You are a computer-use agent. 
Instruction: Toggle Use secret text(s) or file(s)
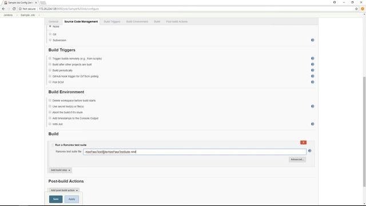[x=50, y=106]
